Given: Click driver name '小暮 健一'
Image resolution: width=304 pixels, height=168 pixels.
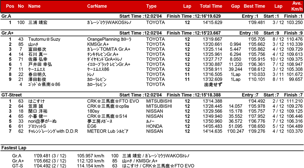Looking at the screenshot, I should (x=37, y=116).
